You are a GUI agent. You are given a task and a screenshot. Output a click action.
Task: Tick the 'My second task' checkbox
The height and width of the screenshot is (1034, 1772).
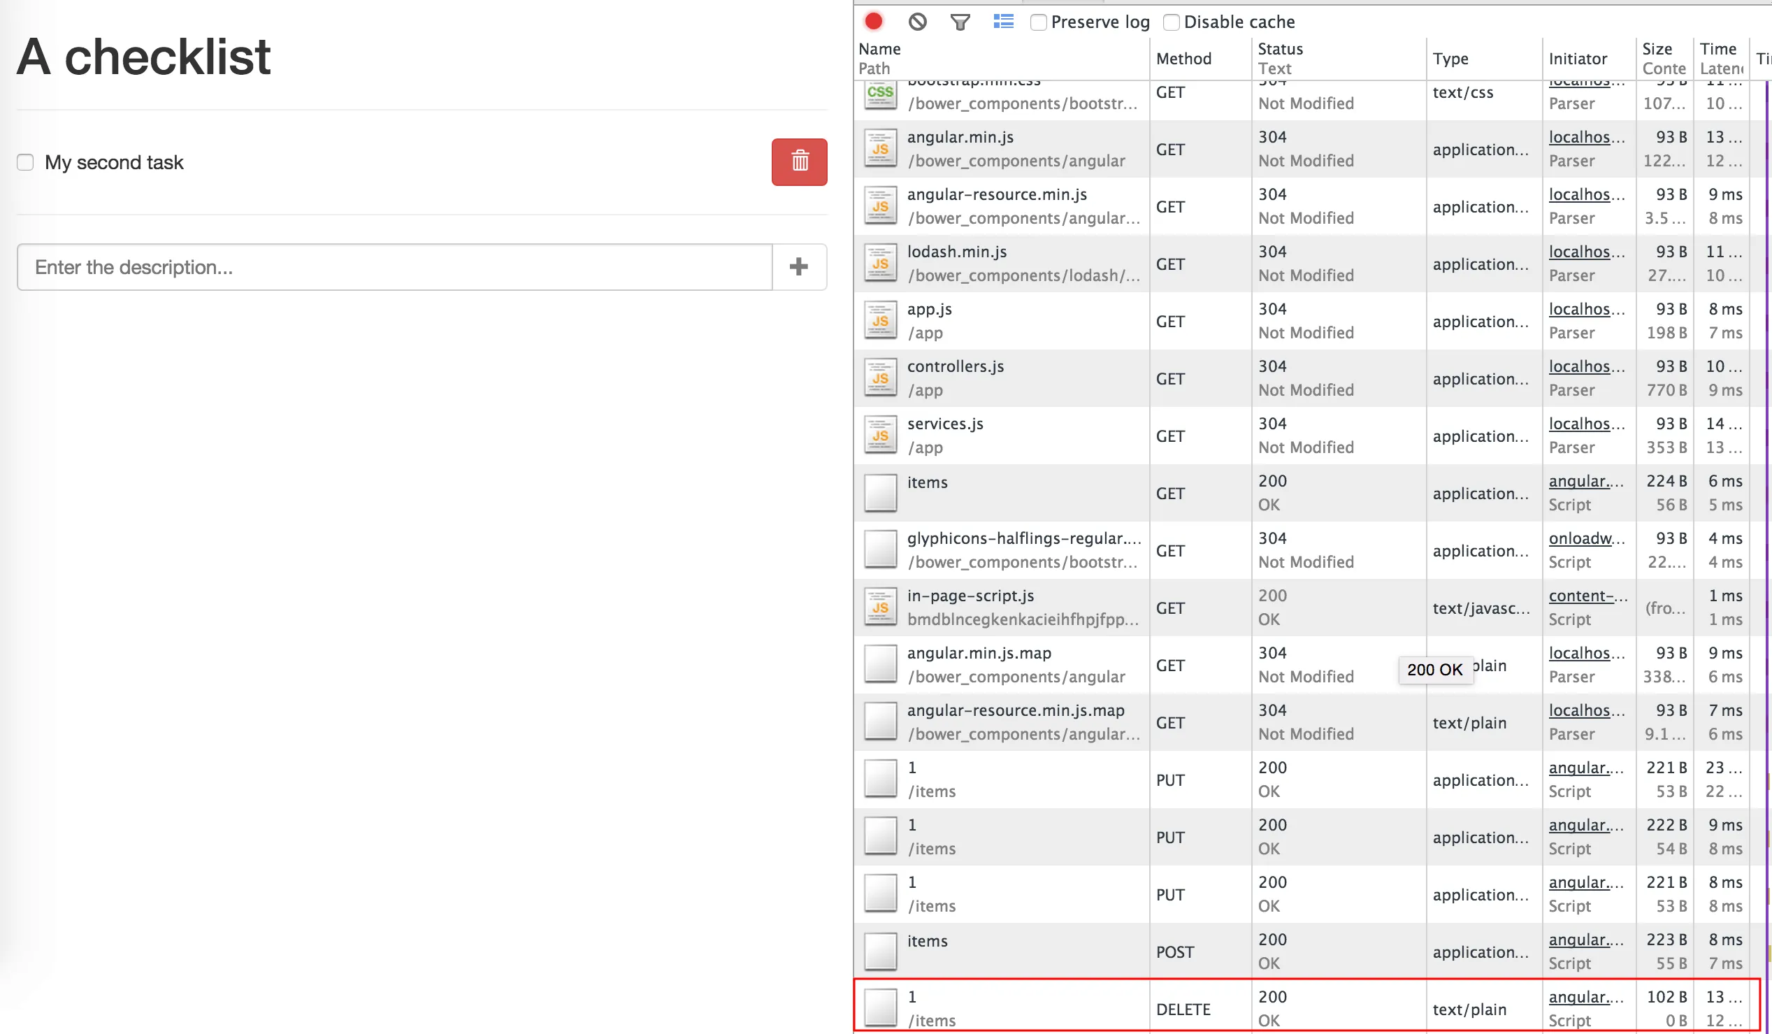(x=25, y=162)
